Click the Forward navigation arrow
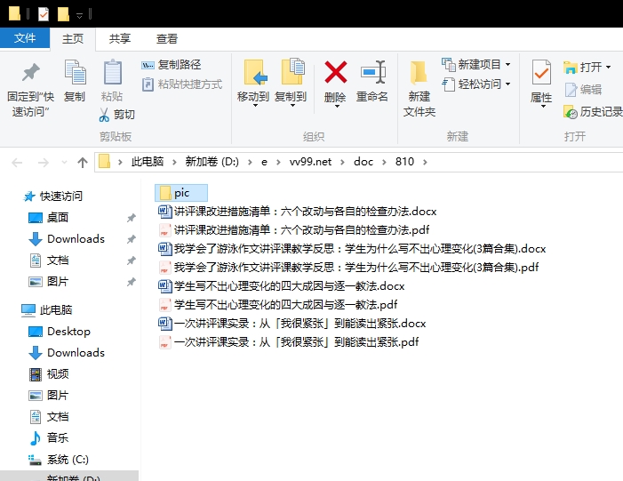The height and width of the screenshot is (481, 623). [x=43, y=162]
